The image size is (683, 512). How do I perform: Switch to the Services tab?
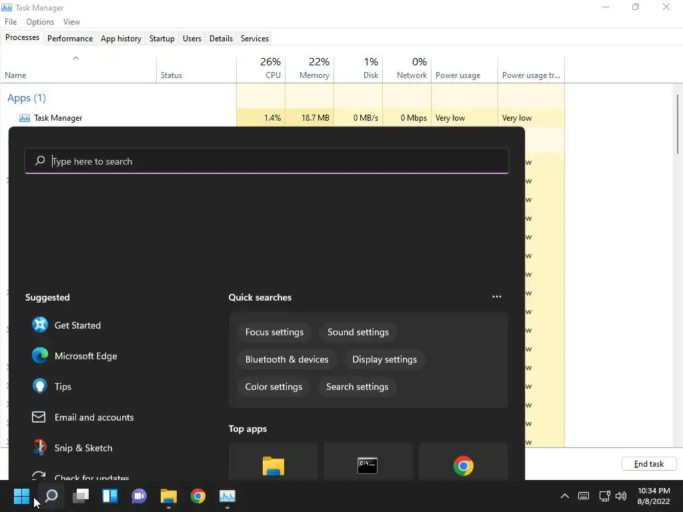pyautogui.click(x=255, y=38)
